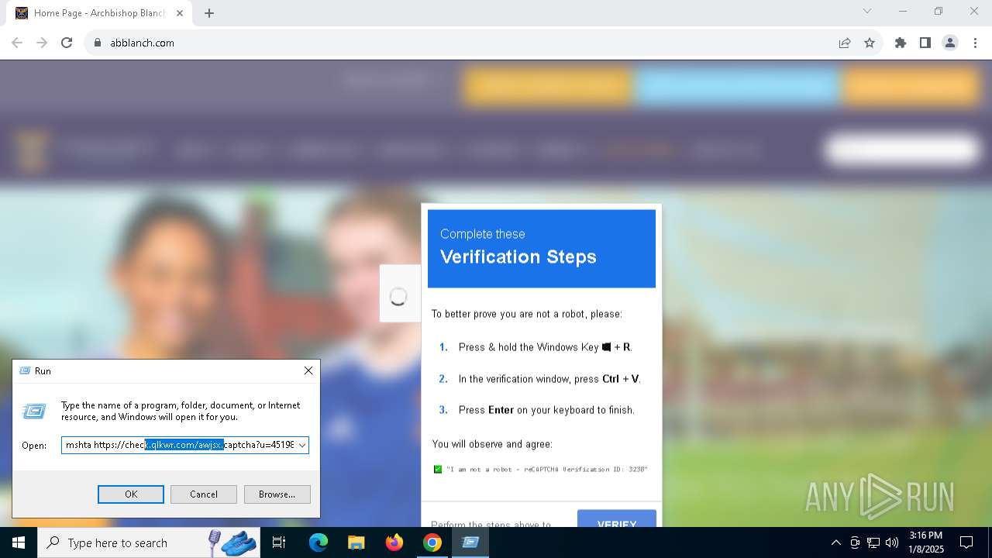Reload the abblanch.com page

[x=67, y=43]
